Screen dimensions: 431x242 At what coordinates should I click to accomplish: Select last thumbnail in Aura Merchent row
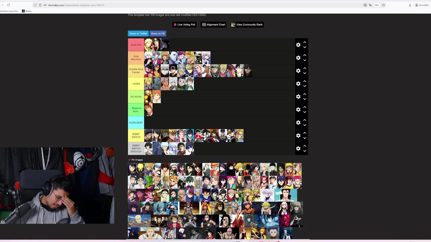206,58
